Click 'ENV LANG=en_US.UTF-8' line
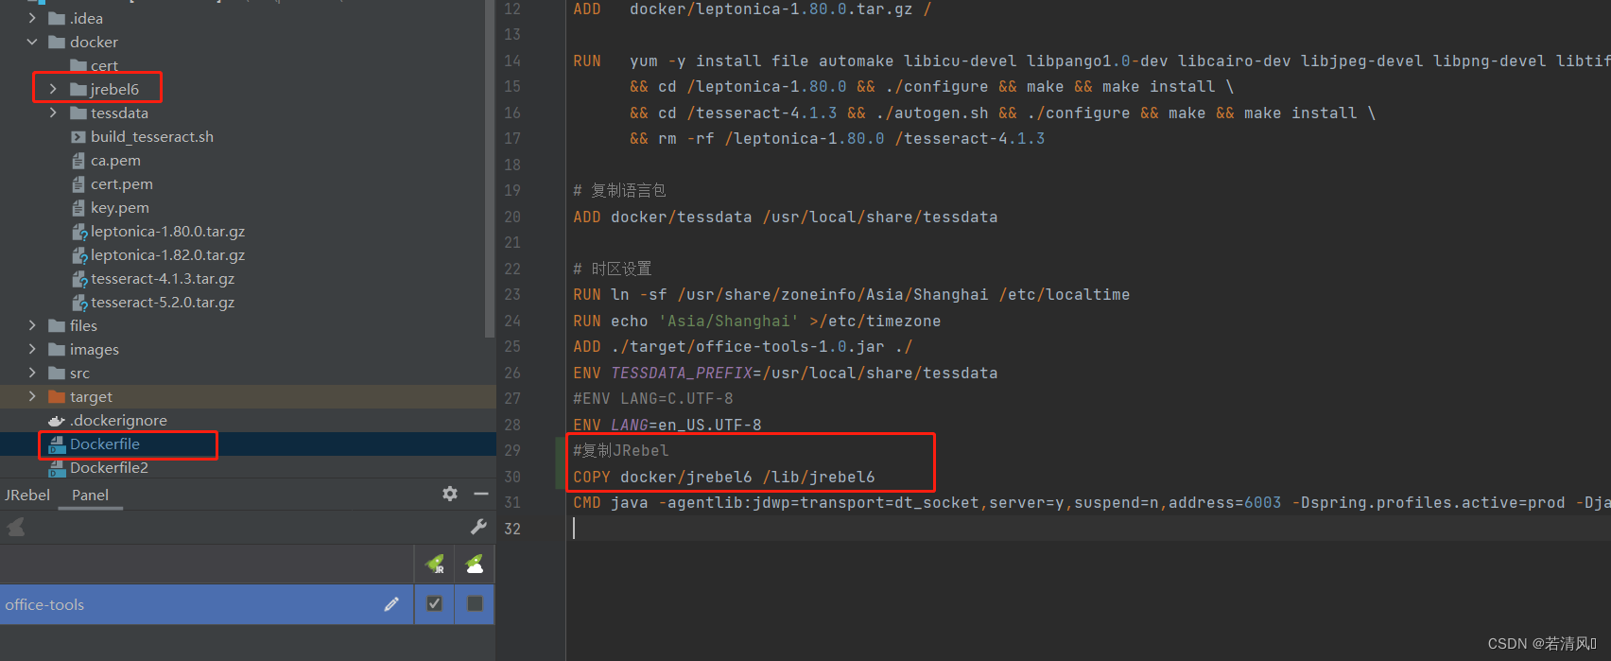Screen dimensions: 1611x661 (667, 425)
